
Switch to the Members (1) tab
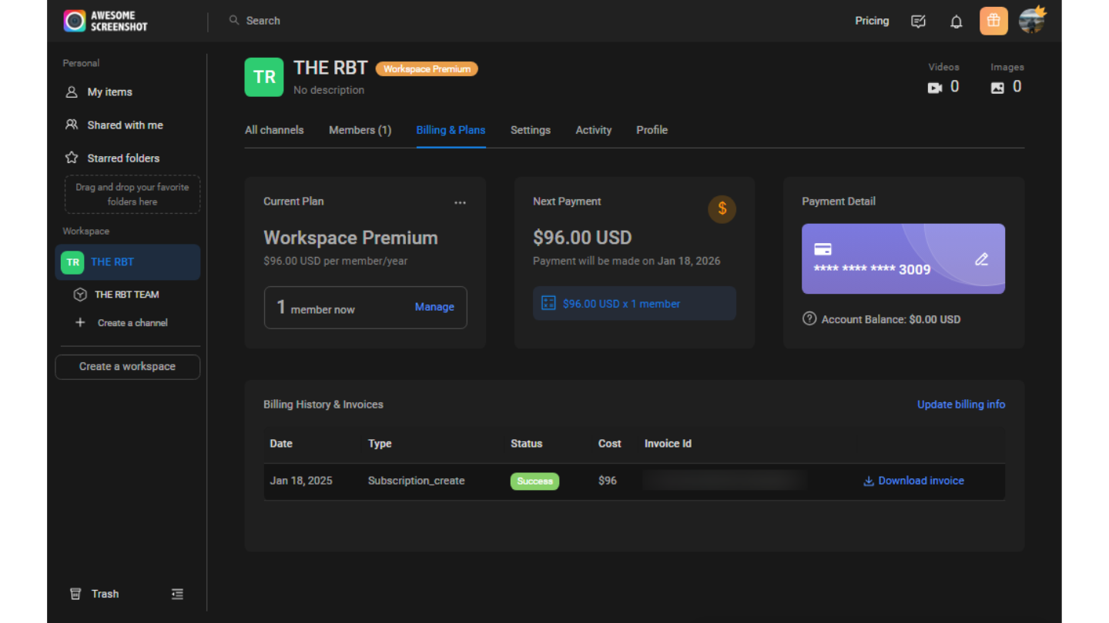coord(360,130)
